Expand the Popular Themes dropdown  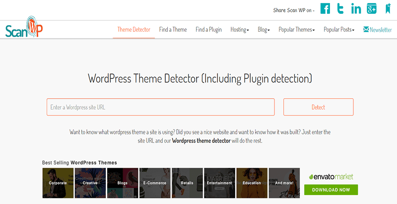pos(296,30)
